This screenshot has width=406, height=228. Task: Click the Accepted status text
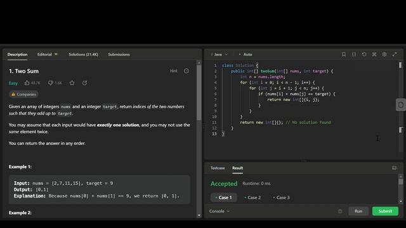click(x=224, y=184)
